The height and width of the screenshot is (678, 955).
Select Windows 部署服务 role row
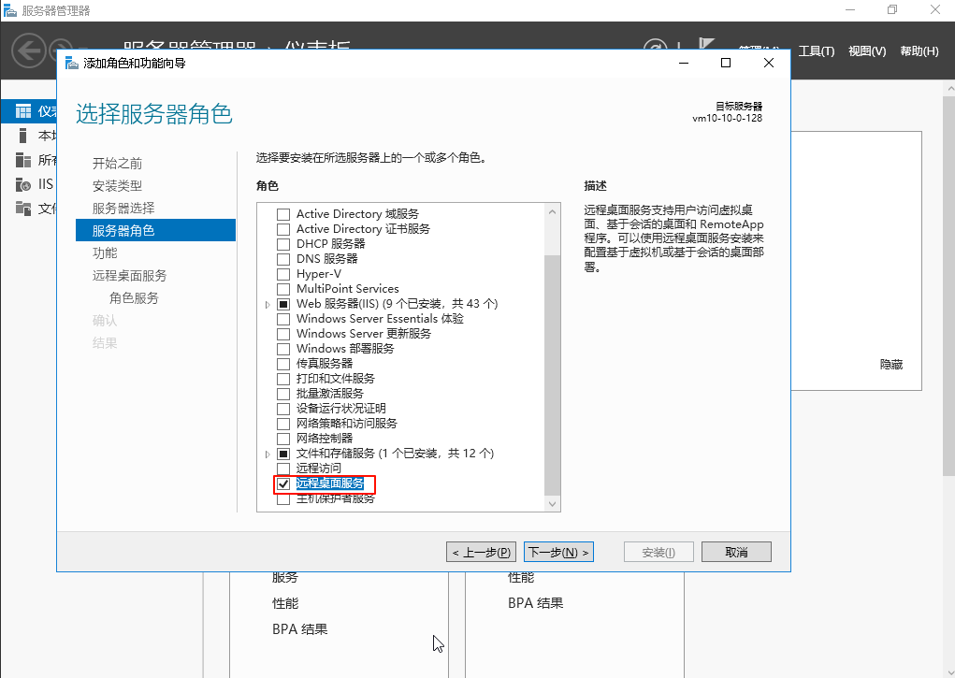(345, 349)
